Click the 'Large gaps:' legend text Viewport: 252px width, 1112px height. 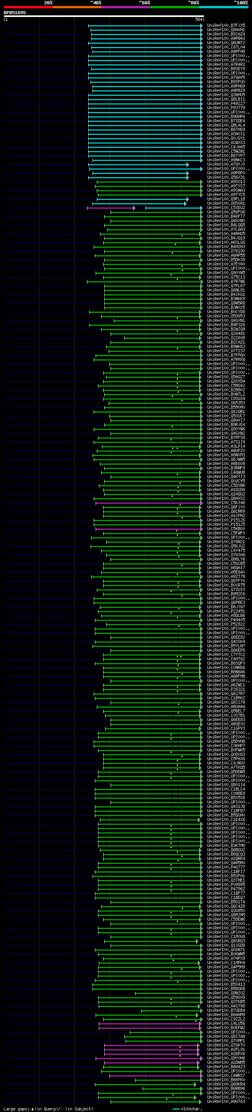17,1108
